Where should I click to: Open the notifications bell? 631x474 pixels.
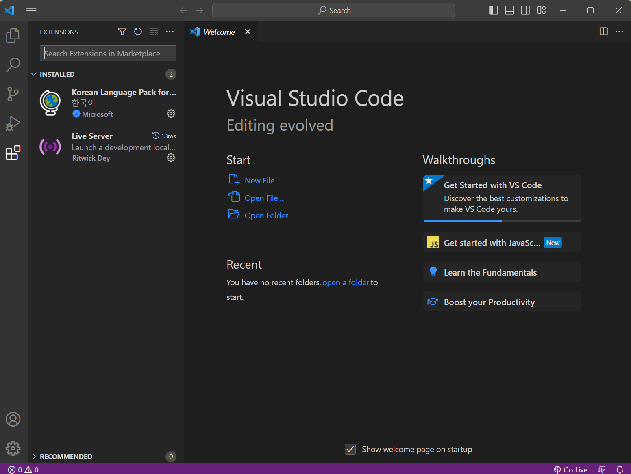click(620, 470)
